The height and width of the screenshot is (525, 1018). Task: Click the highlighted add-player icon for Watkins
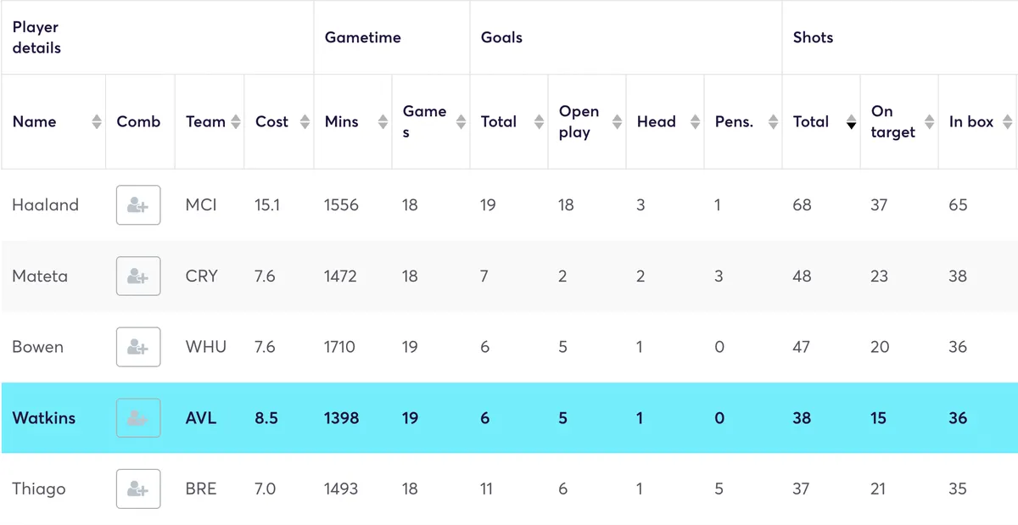pos(138,417)
